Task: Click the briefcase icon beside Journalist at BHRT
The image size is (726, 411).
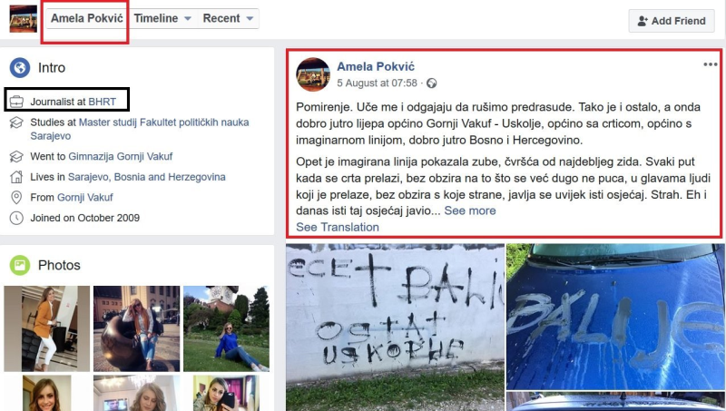Action: coord(16,102)
